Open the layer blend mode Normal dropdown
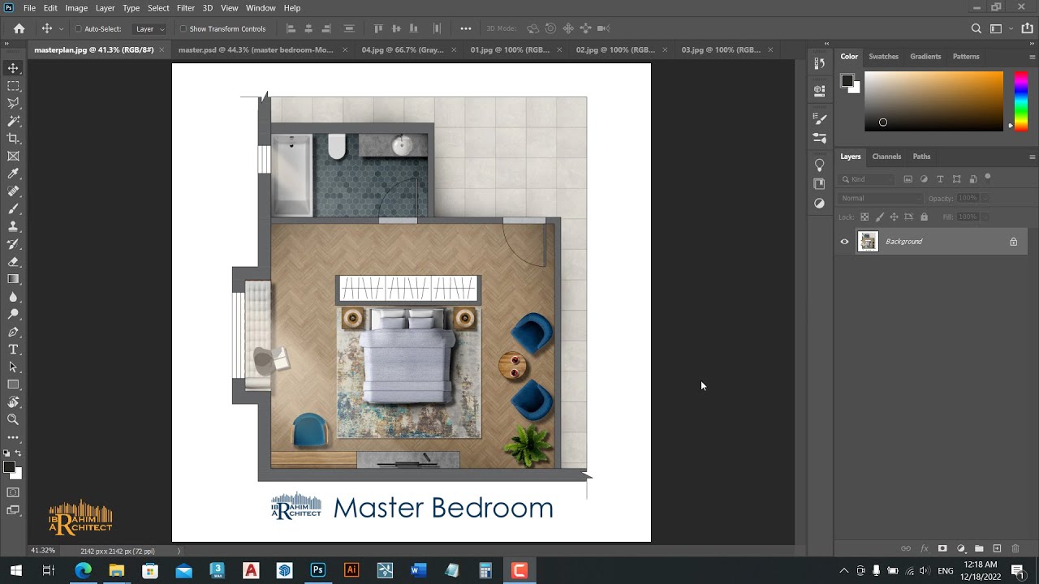The width and height of the screenshot is (1039, 584). (881, 198)
